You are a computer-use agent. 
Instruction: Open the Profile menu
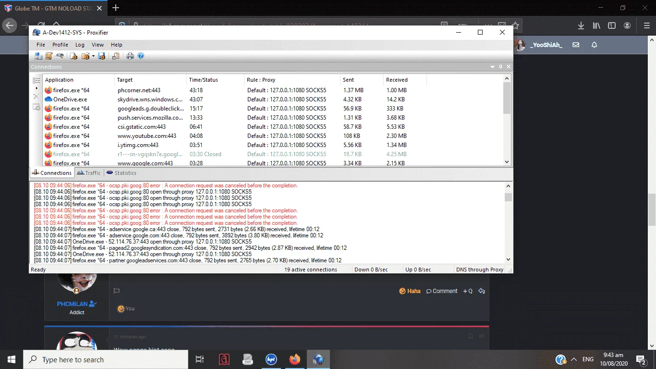click(60, 45)
